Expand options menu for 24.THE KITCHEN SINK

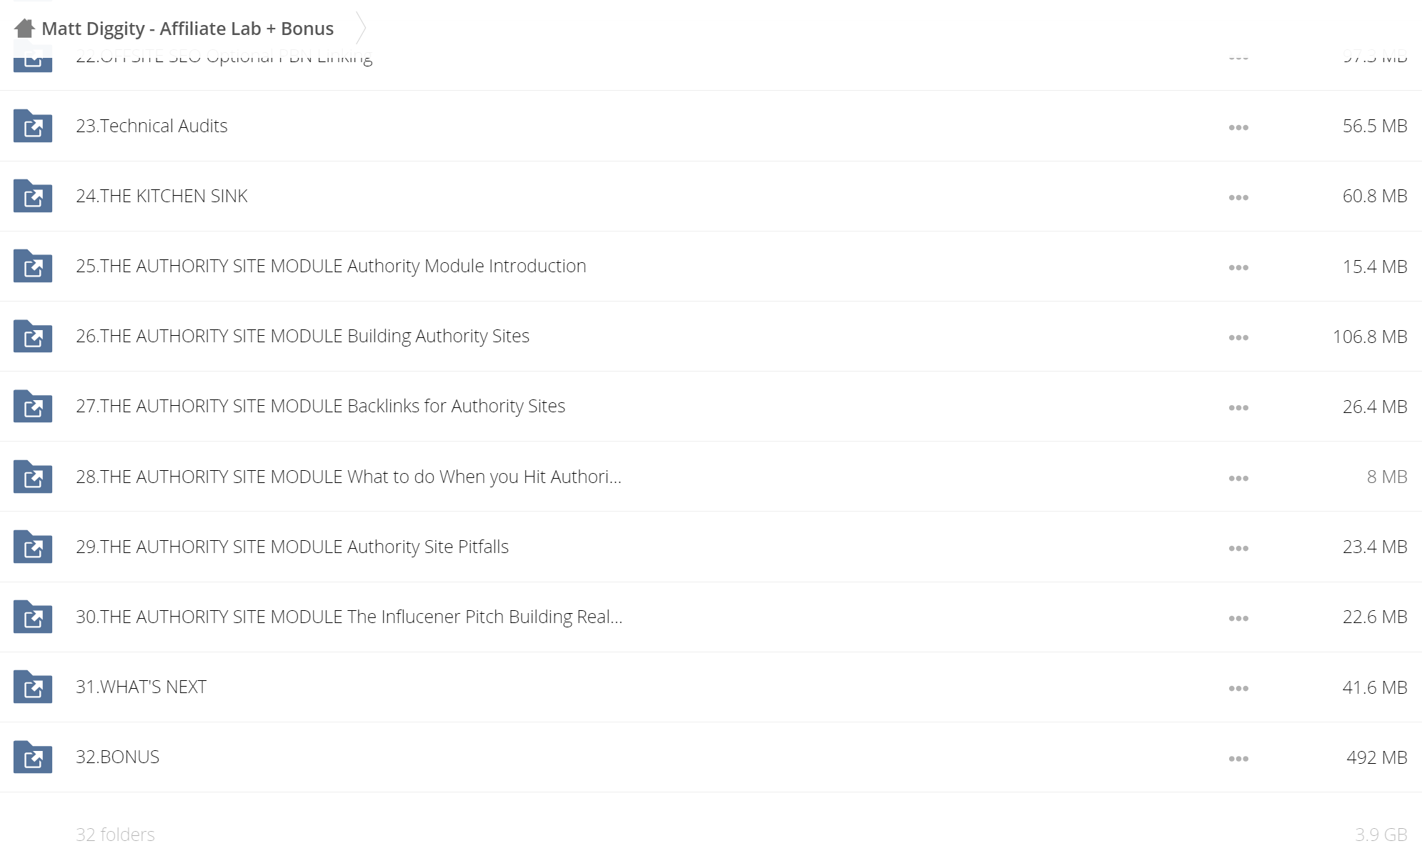pos(1238,197)
